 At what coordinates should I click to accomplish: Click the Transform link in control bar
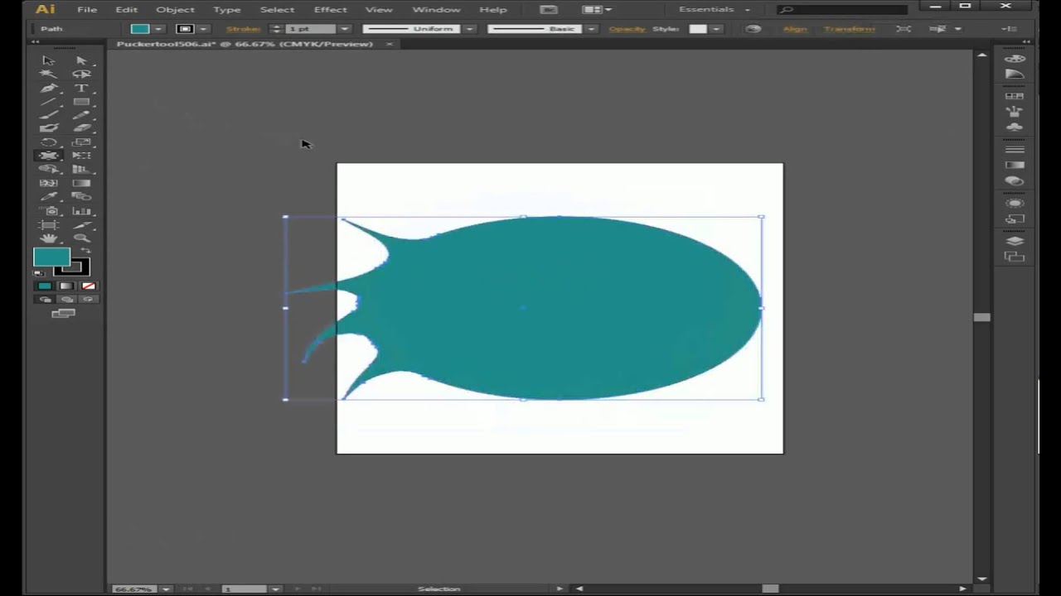coord(849,29)
